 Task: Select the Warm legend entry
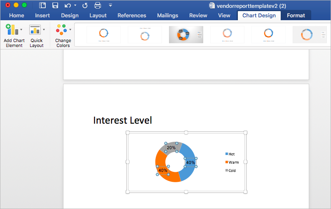232,162
